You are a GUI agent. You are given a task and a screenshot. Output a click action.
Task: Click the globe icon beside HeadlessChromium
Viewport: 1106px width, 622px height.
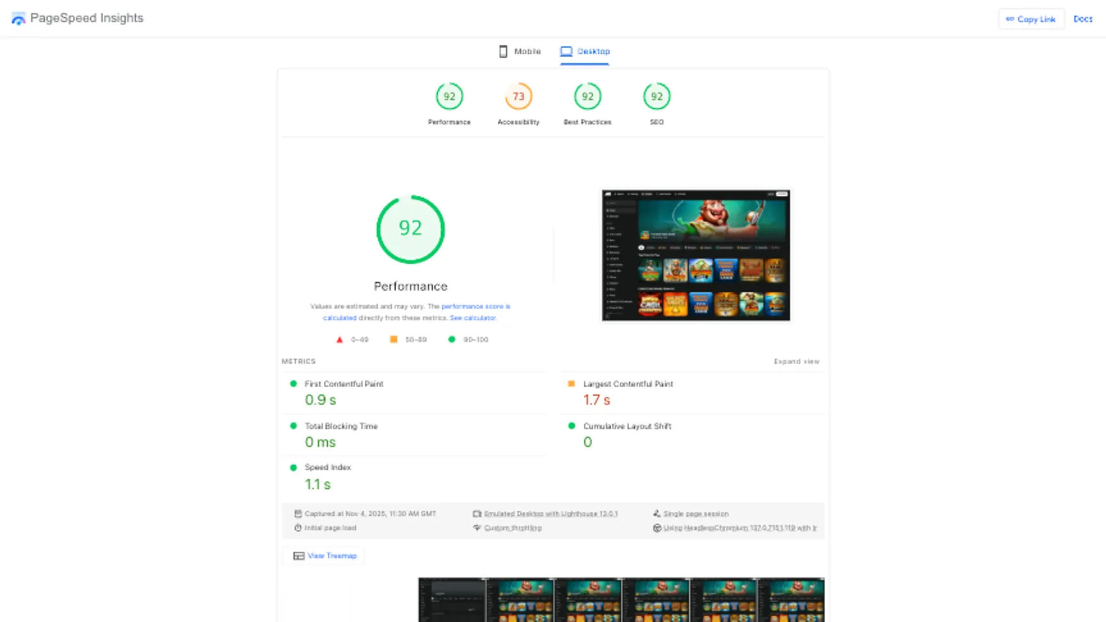[657, 528]
